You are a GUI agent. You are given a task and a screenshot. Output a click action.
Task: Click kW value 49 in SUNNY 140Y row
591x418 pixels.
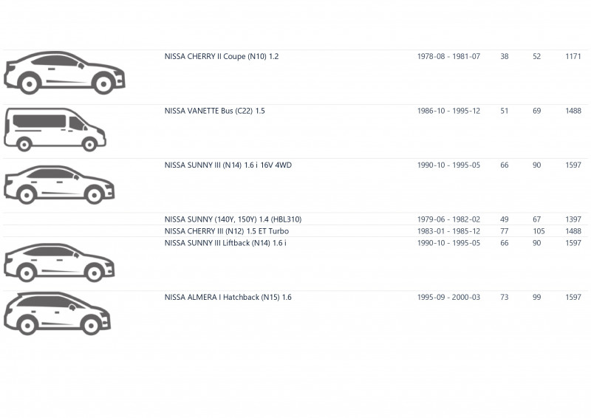pos(505,219)
